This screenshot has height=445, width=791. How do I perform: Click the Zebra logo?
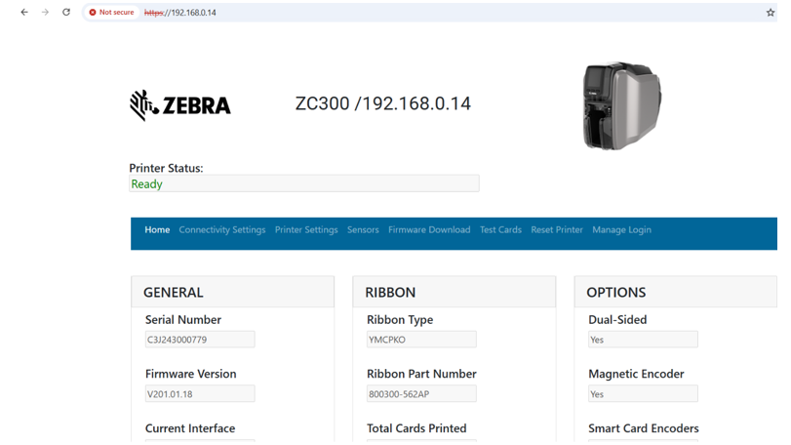[180, 104]
